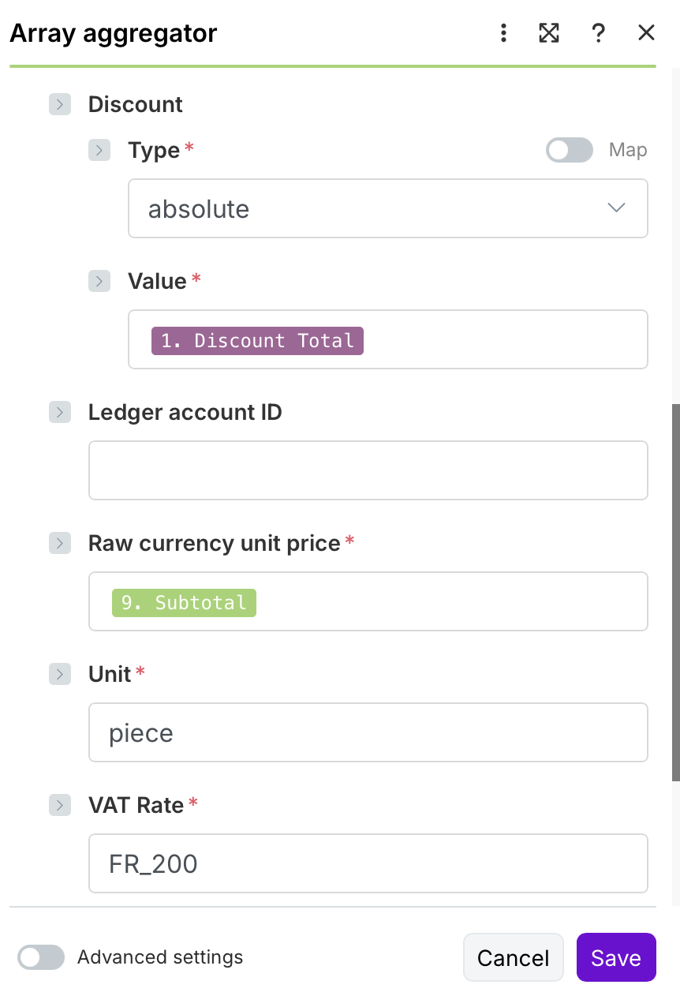Expand the Discount section arrow
This screenshot has height=1007, width=680.
tap(60, 104)
